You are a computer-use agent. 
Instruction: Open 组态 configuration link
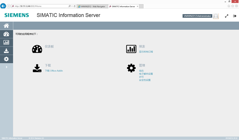tap(141, 71)
